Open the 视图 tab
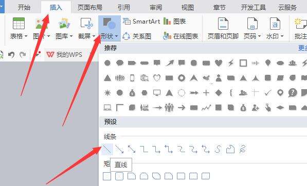 coord(187,7)
